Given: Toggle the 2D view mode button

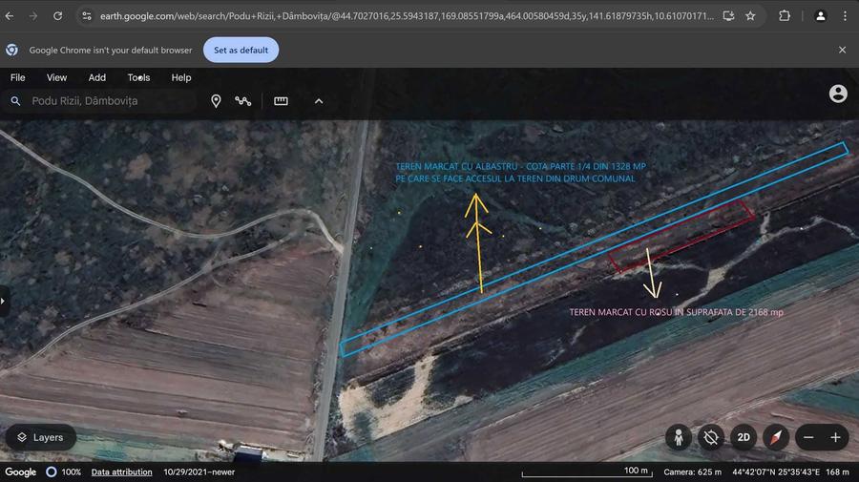Looking at the screenshot, I should pyautogui.click(x=744, y=437).
